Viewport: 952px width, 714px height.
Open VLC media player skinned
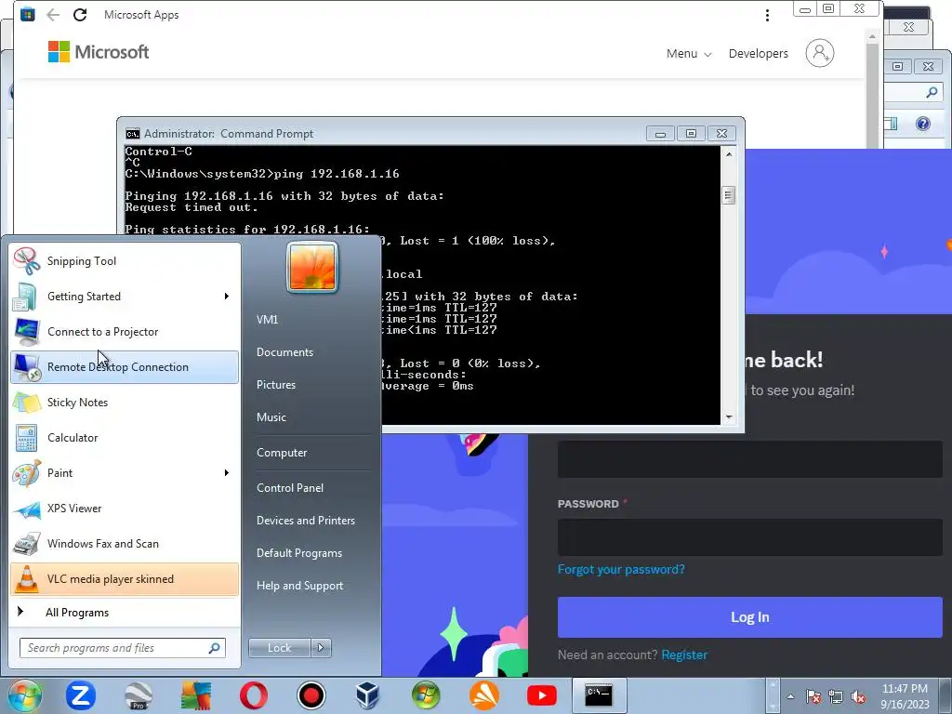(125, 578)
